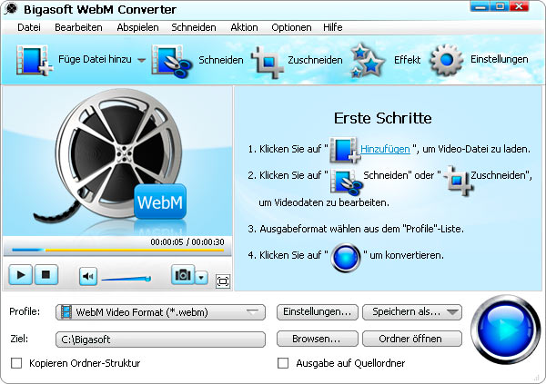
Task: Click the Einstellungen... button next to Profile
Action: [x=318, y=311]
